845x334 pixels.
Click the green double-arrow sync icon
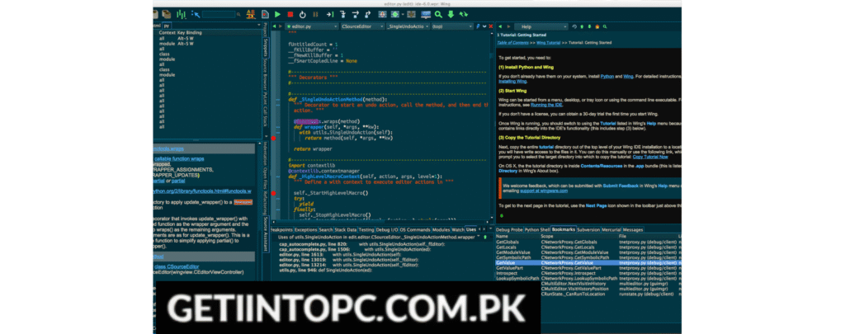(x=464, y=15)
